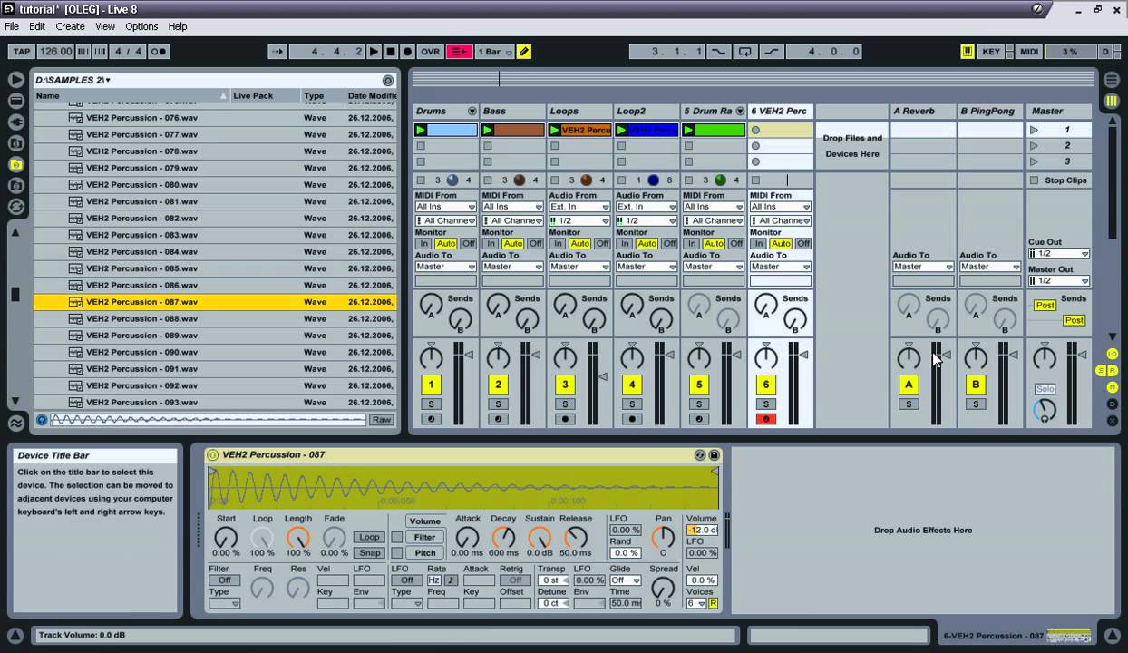Click track 2 pan knob

pos(498,357)
